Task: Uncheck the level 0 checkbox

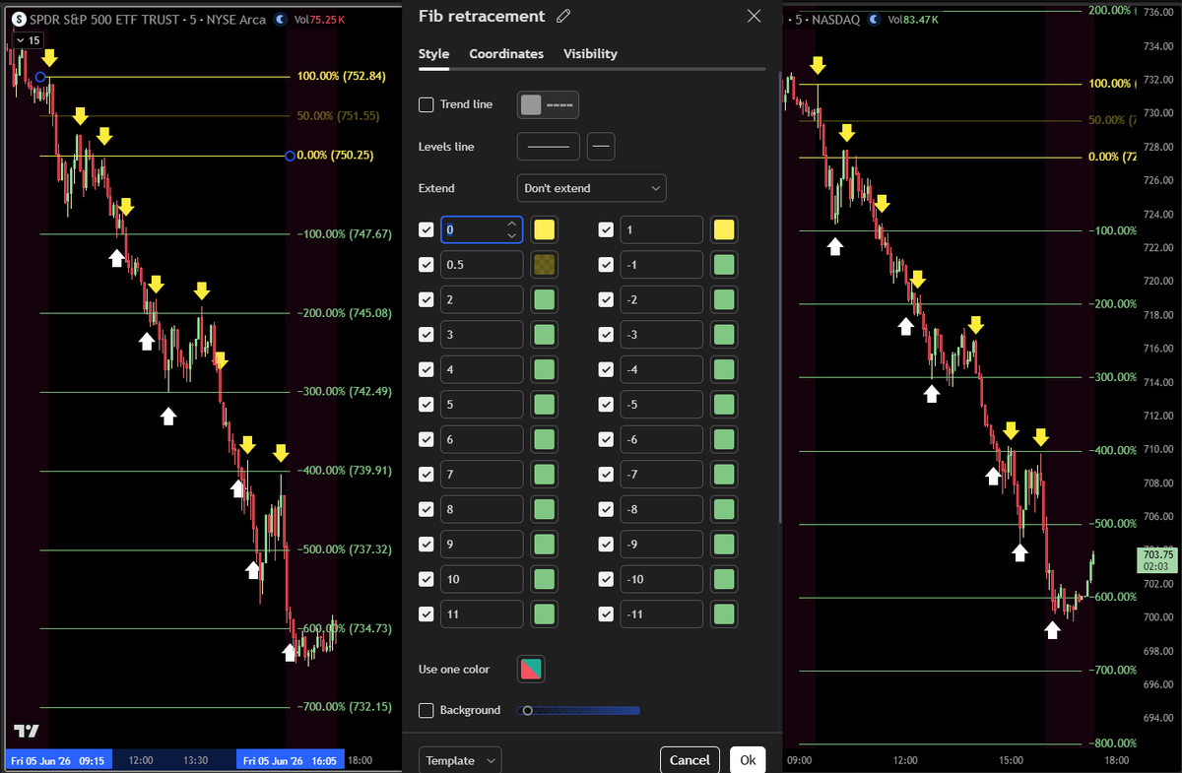Action: pyautogui.click(x=426, y=229)
